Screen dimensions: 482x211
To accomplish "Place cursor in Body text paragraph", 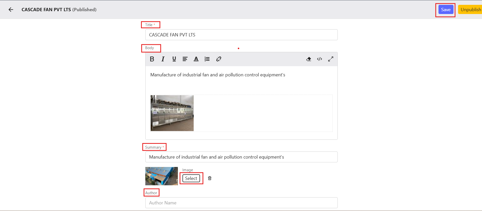I will 218,75.
